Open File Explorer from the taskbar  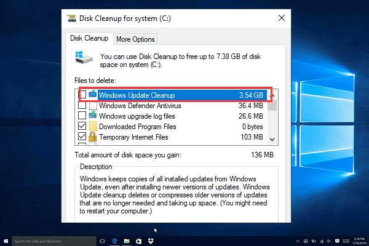point(127,241)
